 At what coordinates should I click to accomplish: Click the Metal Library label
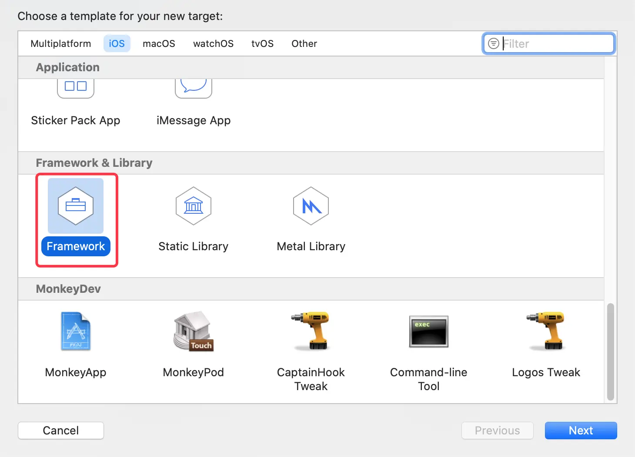[x=311, y=246]
